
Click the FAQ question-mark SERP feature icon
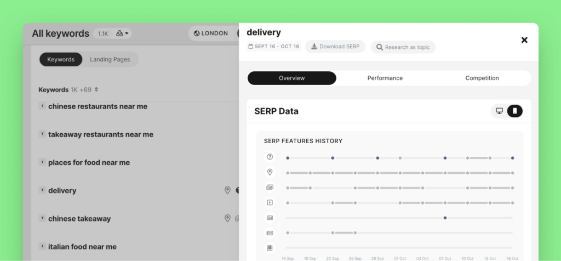[270, 157]
